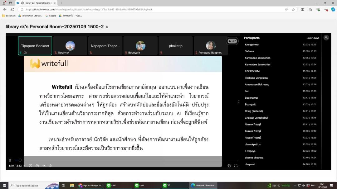Go back in browser history
This screenshot has height=189, width=337.
click(x=5, y=9)
